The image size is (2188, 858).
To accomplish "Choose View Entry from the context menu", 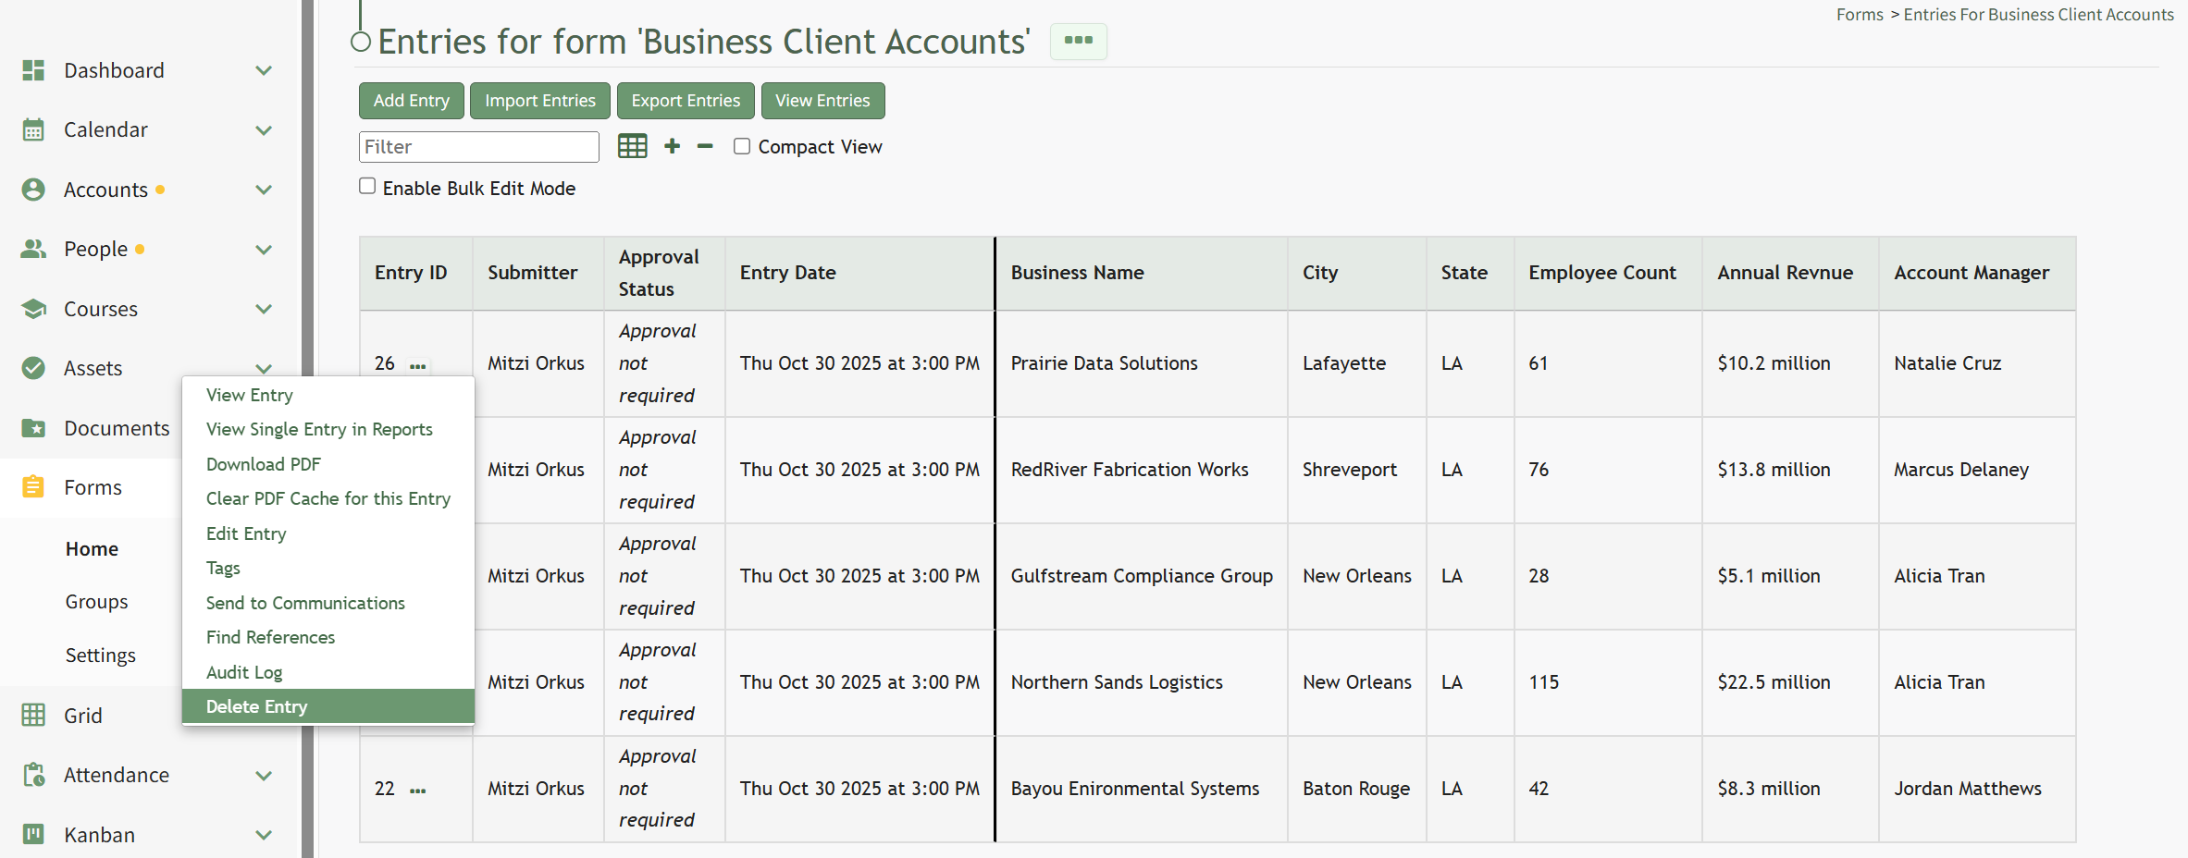I will click(x=328, y=395).
